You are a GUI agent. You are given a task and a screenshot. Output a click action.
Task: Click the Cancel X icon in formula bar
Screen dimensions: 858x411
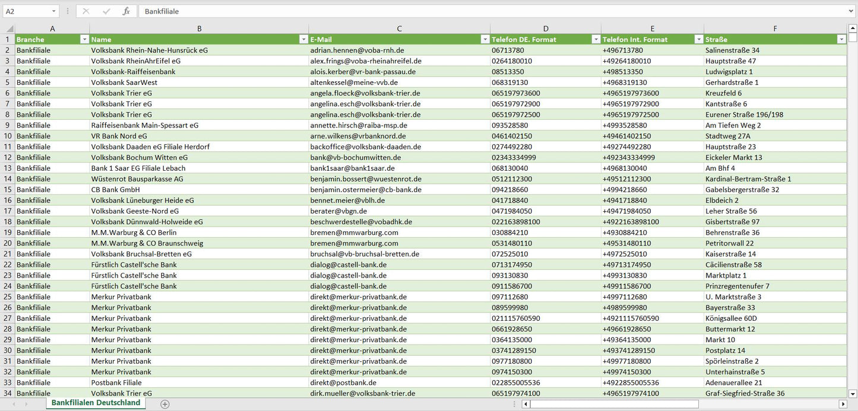86,11
